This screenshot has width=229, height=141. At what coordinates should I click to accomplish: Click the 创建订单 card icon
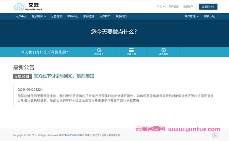131,50
